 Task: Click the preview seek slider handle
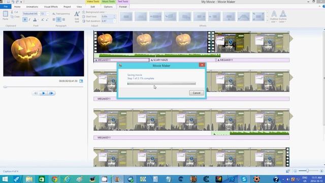pyautogui.click(x=5, y=87)
